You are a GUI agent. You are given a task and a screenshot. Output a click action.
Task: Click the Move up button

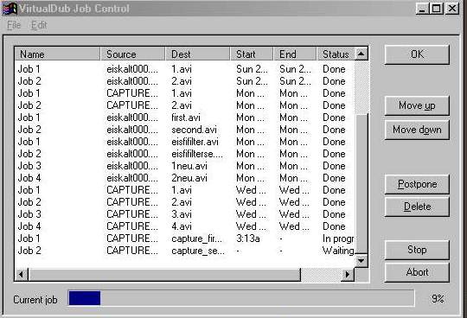pos(417,105)
